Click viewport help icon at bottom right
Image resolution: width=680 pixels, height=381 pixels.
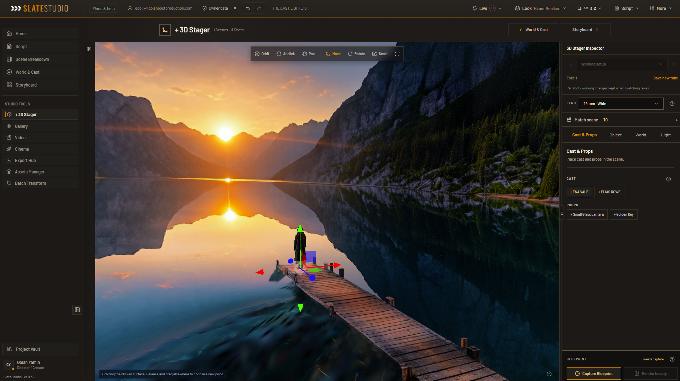click(x=549, y=374)
